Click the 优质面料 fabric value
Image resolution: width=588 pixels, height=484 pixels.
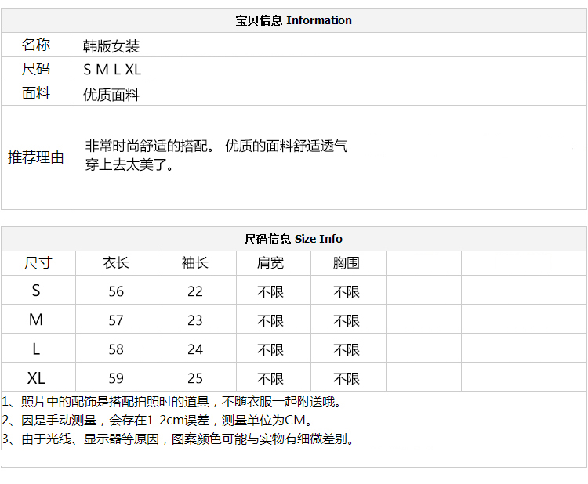point(111,95)
